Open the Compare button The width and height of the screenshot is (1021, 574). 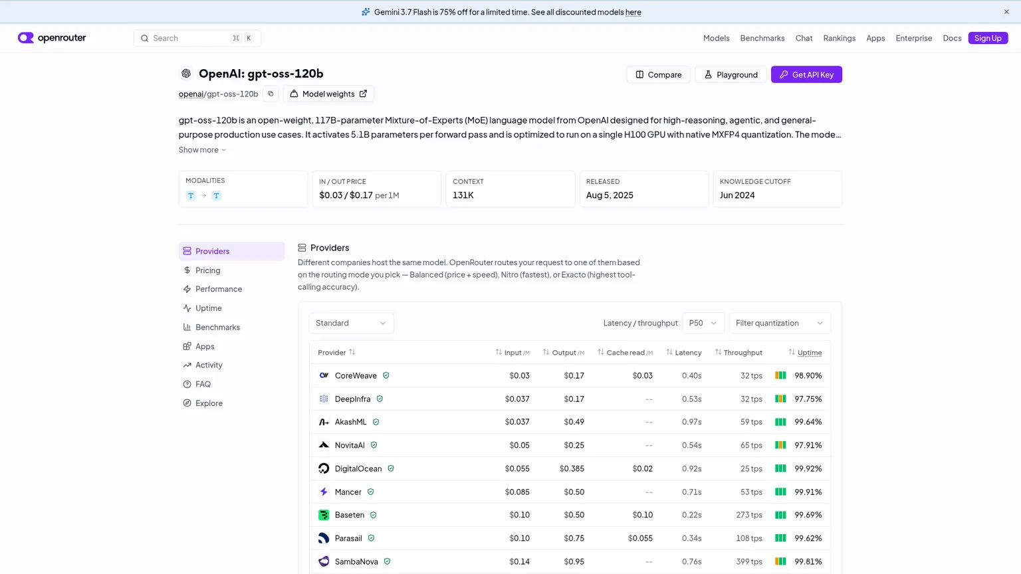pyautogui.click(x=658, y=74)
